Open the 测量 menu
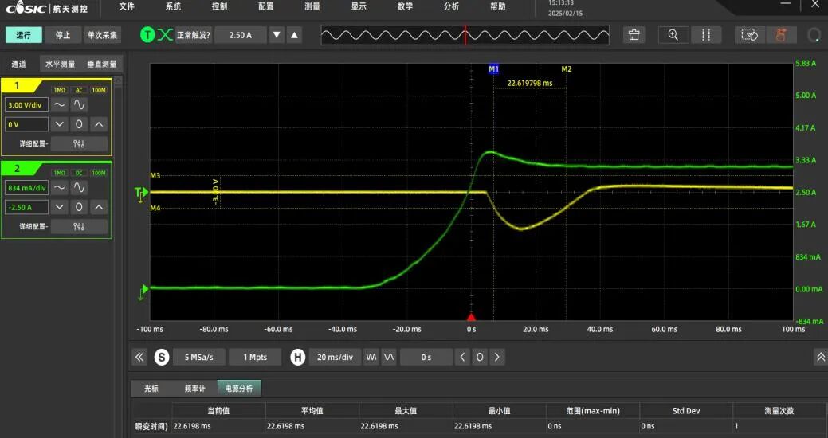Image resolution: width=828 pixels, height=438 pixels. click(x=312, y=7)
